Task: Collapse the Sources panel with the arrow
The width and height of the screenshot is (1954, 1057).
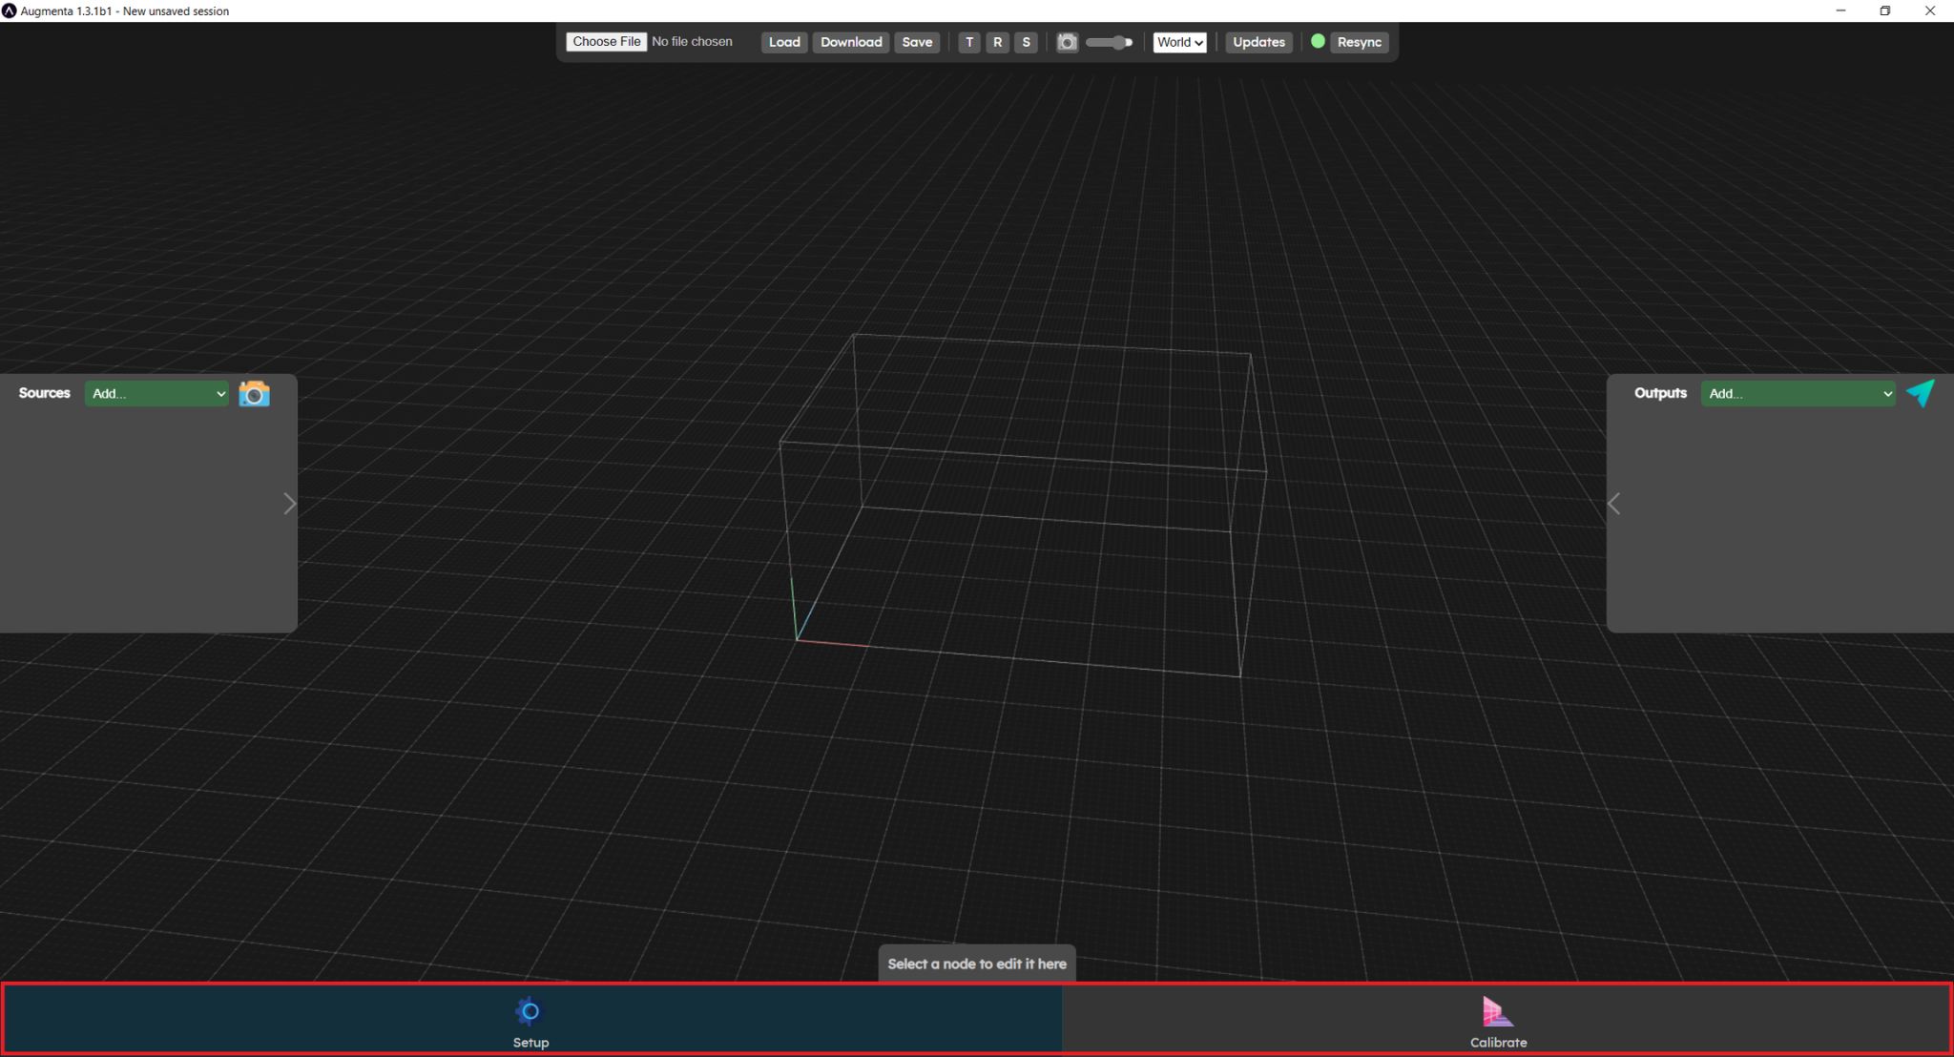Action: (x=289, y=503)
